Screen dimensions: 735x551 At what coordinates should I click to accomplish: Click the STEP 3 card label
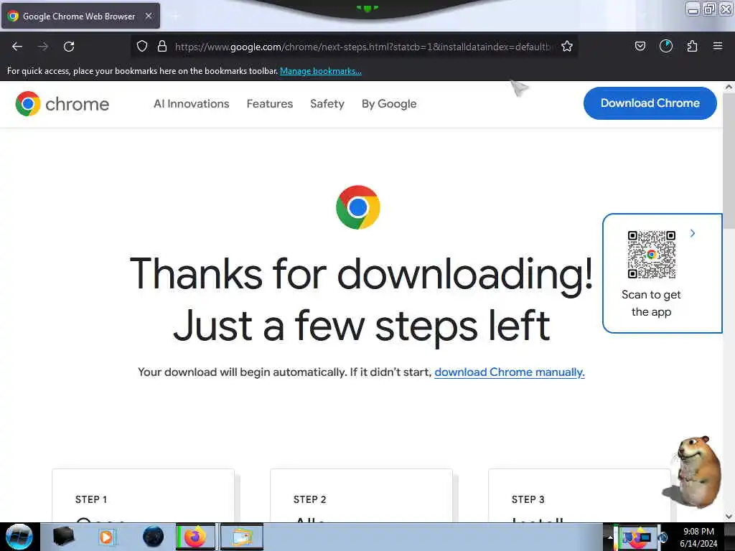528,499
